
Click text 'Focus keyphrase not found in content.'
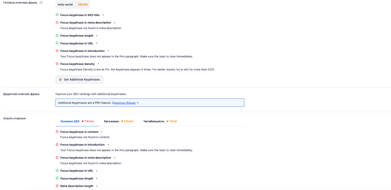(85, 137)
